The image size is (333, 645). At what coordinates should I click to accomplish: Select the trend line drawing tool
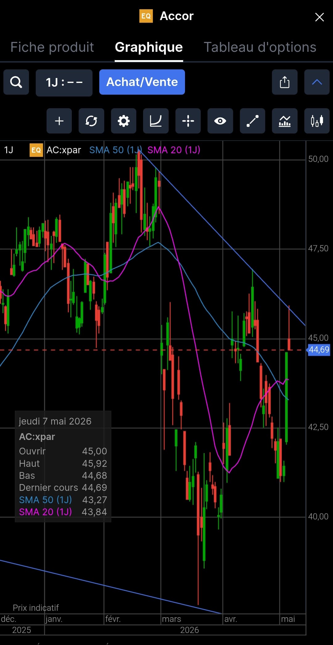[x=253, y=121]
